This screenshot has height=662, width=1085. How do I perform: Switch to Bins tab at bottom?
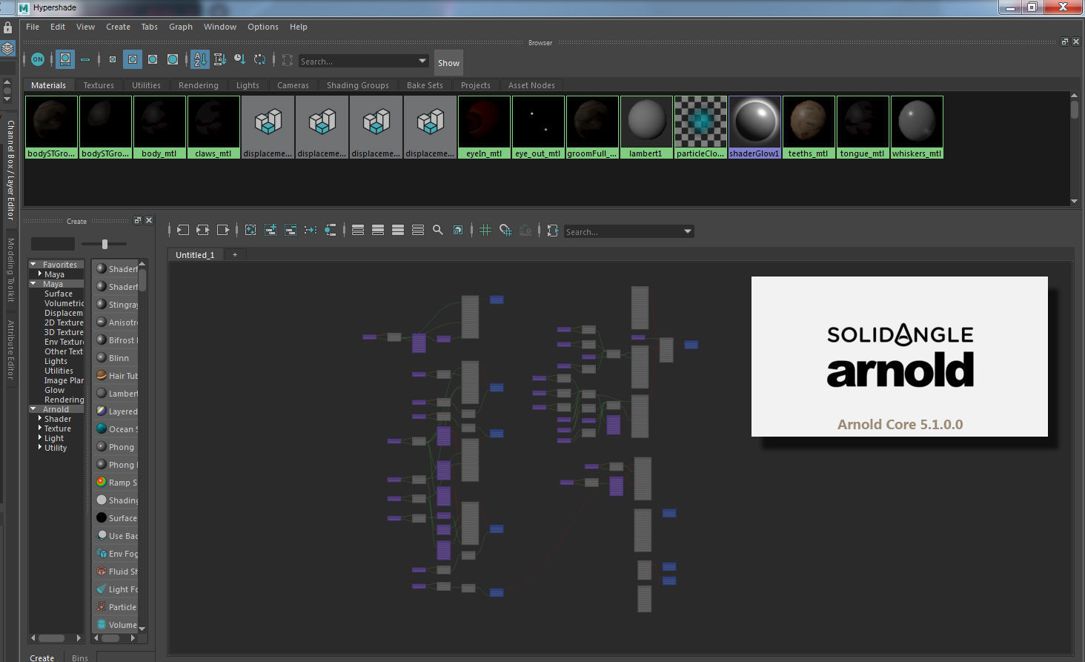pos(80,658)
